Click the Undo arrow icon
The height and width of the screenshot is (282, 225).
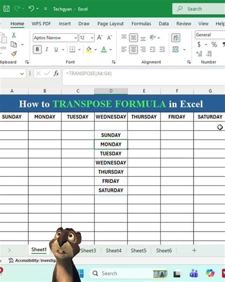31,9
